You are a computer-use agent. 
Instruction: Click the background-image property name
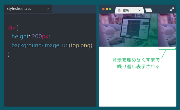point(35,46)
